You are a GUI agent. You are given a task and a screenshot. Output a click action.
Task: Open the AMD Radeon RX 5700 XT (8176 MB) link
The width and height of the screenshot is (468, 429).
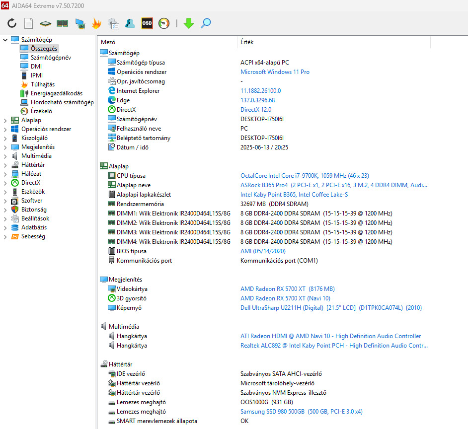(x=288, y=289)
